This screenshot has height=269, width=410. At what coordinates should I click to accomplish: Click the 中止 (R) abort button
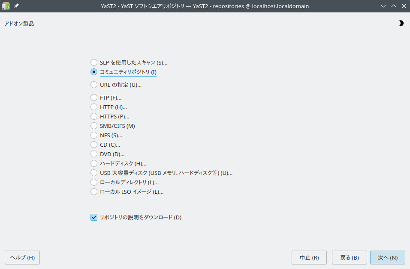pos(309,257)
